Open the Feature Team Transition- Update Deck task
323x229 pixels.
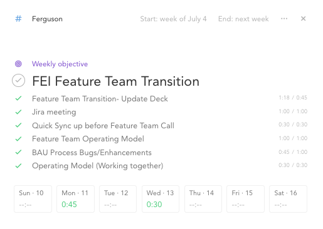(100, 99)
